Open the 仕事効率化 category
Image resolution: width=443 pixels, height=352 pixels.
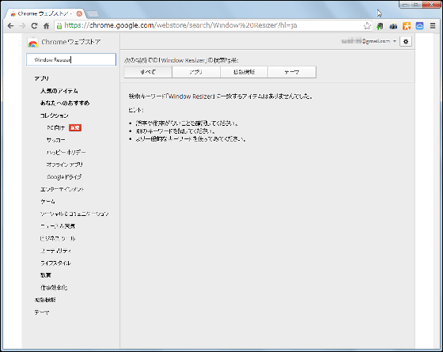click(x=54, y=288)
